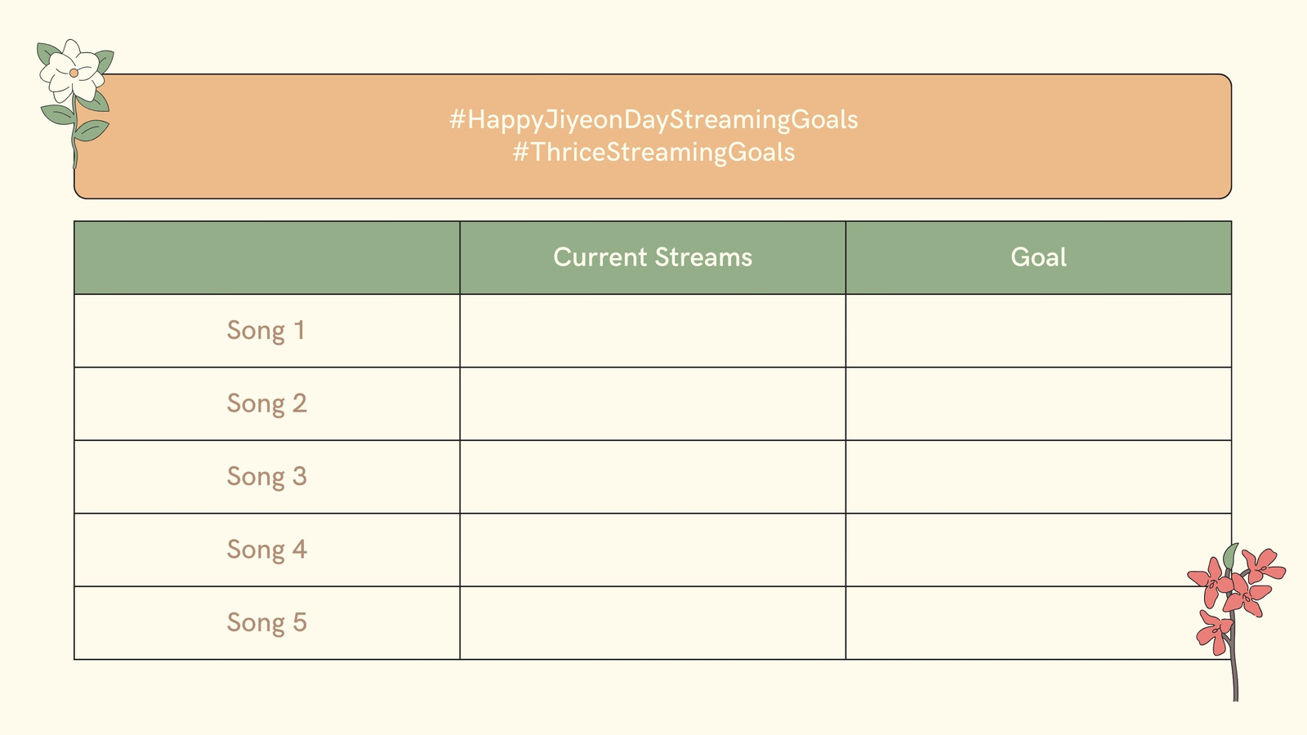1307x735 pixels.
Task: Click the Song 5 Current Streams cell
Action: [x=653, y=623]
